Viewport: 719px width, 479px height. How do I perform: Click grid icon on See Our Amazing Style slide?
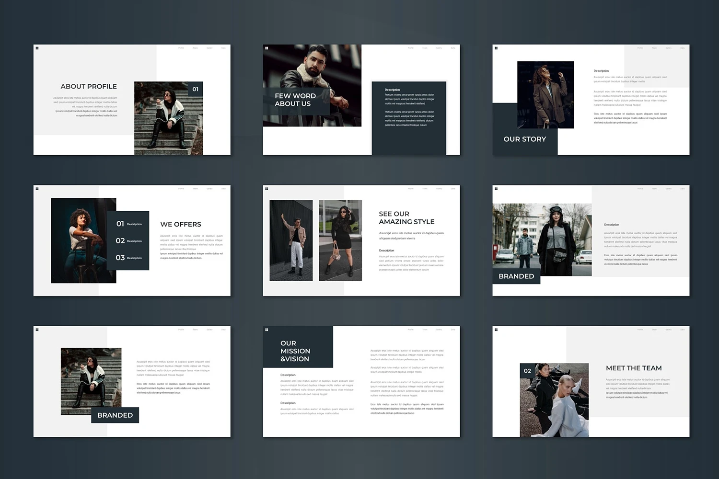267,189
